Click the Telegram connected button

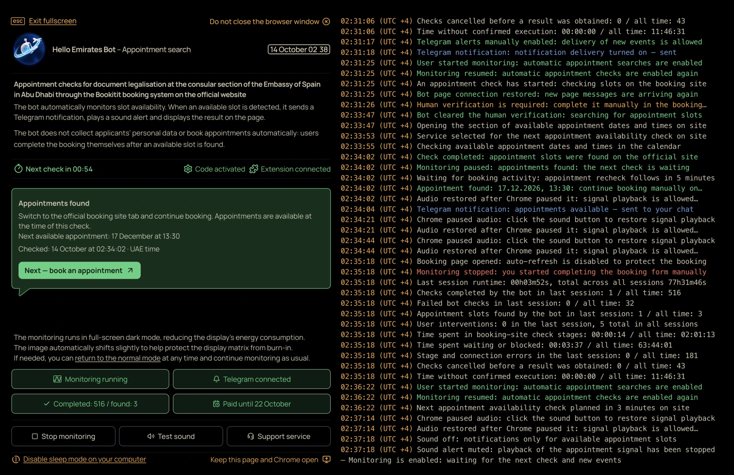(x=252, y=379)
